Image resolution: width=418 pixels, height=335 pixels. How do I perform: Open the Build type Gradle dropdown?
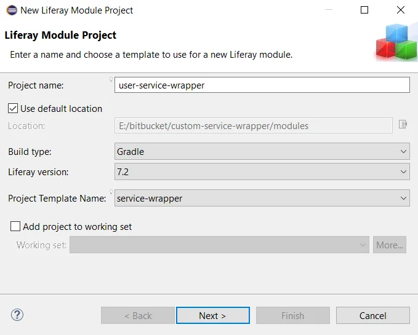pos(262,151)
